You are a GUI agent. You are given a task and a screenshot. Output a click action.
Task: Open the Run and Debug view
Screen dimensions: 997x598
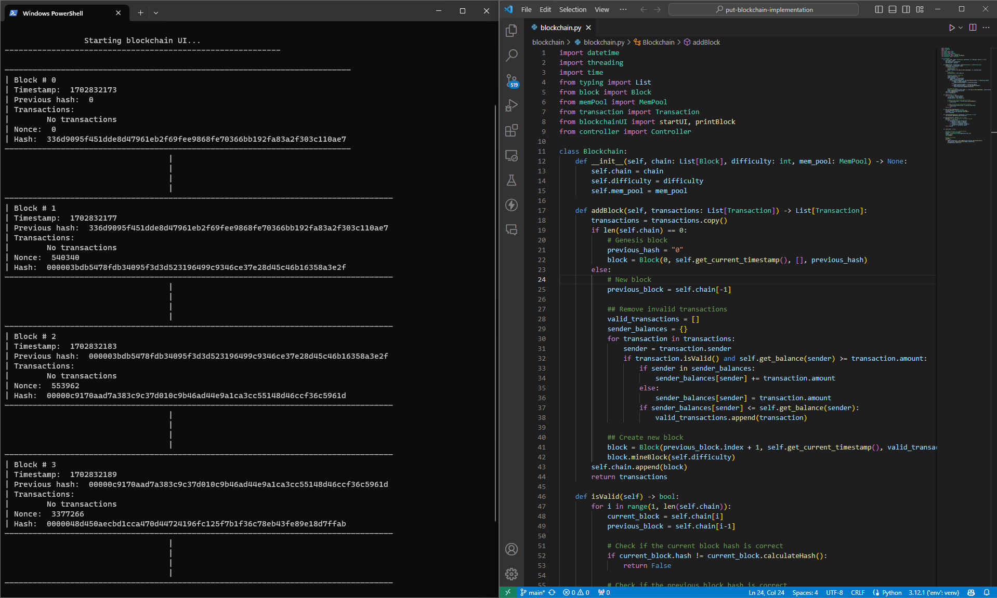pyautogui.click(x=511, y=105)
